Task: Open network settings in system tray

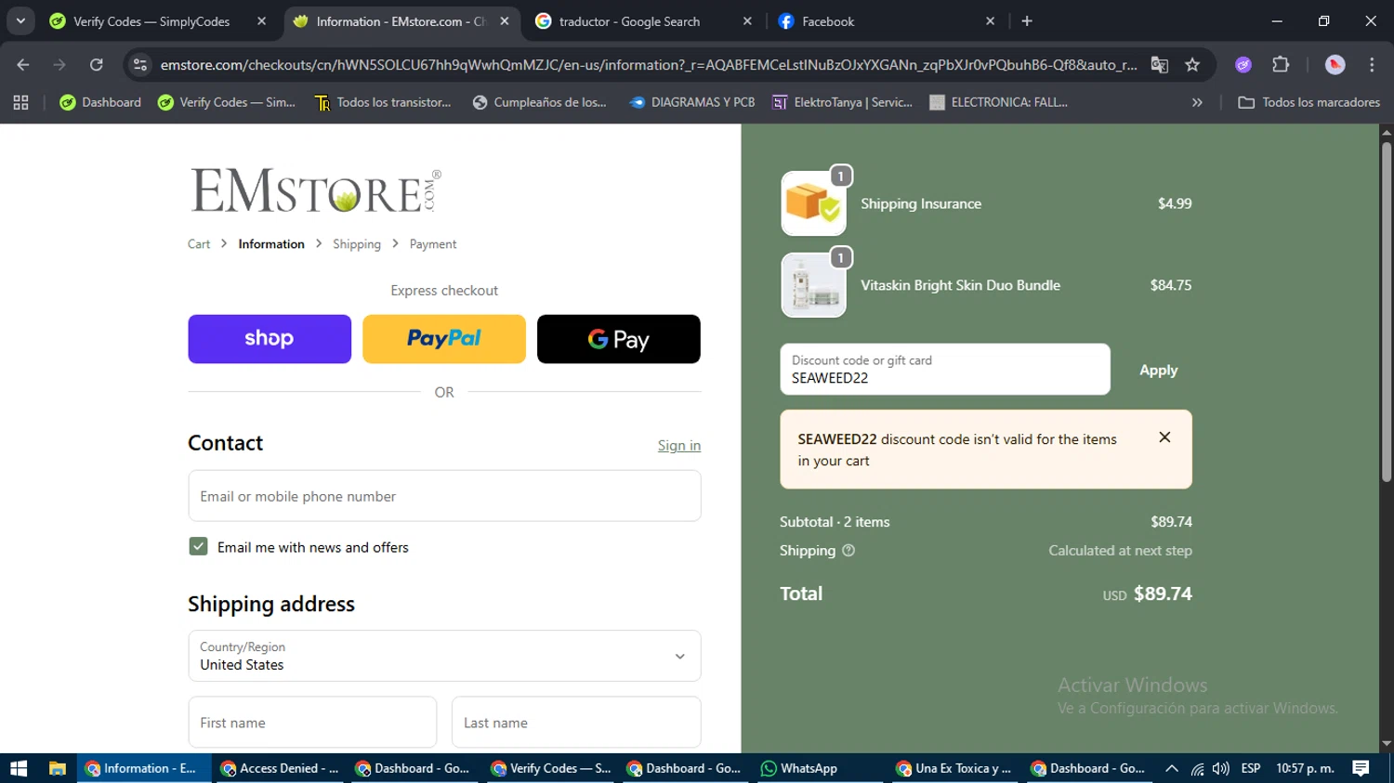Action: point(1197,768)
